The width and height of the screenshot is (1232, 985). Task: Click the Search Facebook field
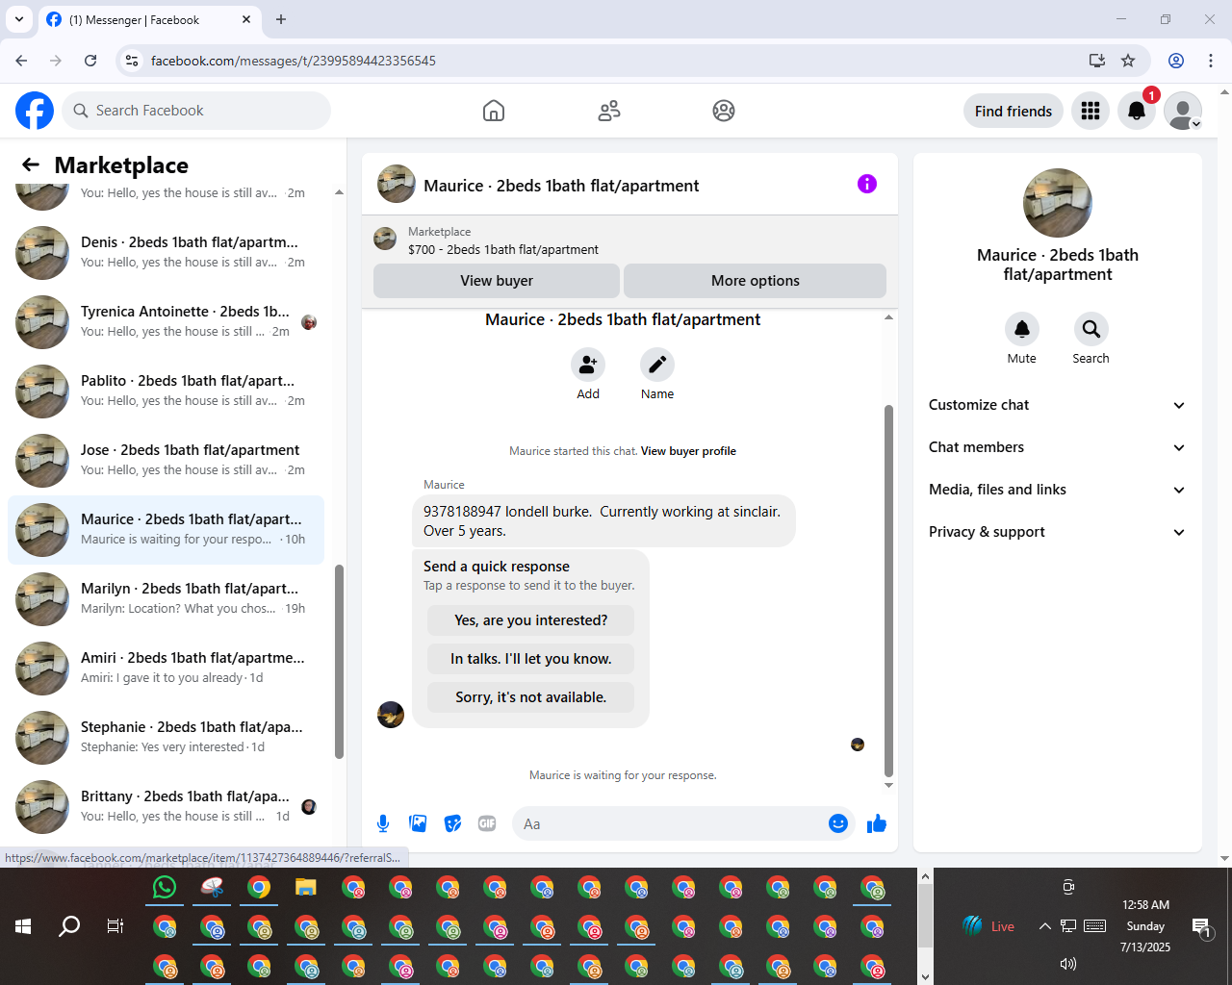(x=196, y=111)
